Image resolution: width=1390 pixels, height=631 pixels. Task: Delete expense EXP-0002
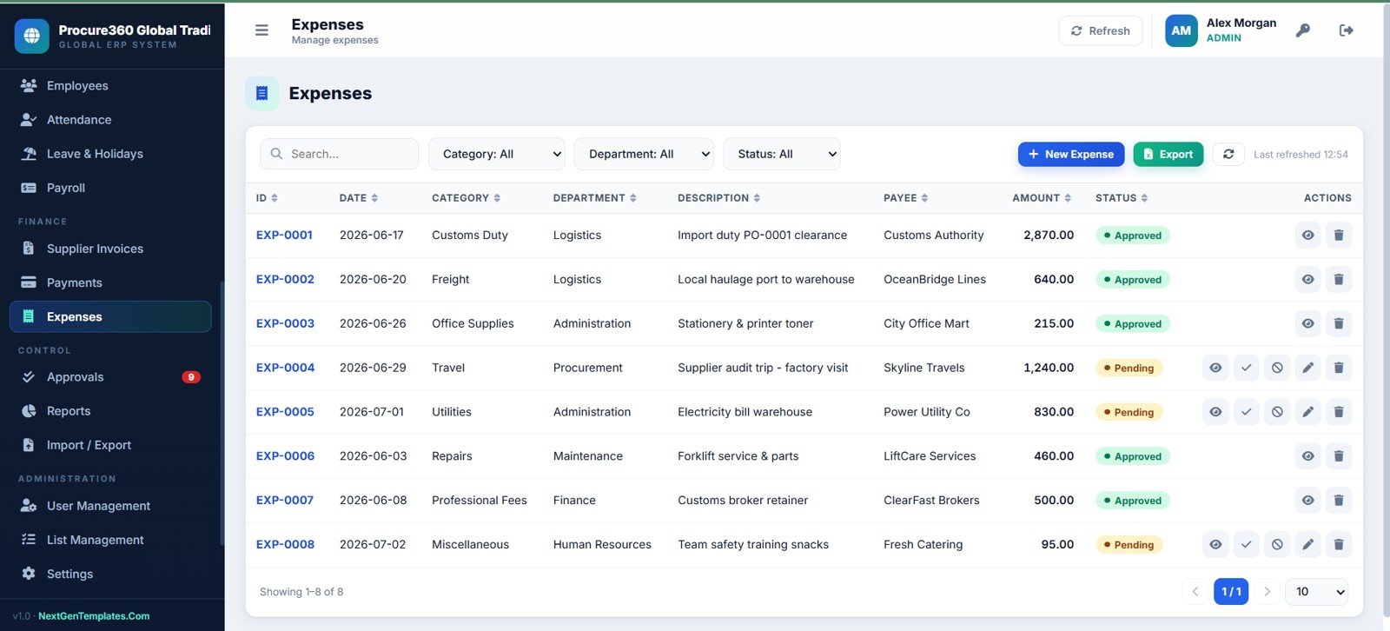coord(1338,280)
